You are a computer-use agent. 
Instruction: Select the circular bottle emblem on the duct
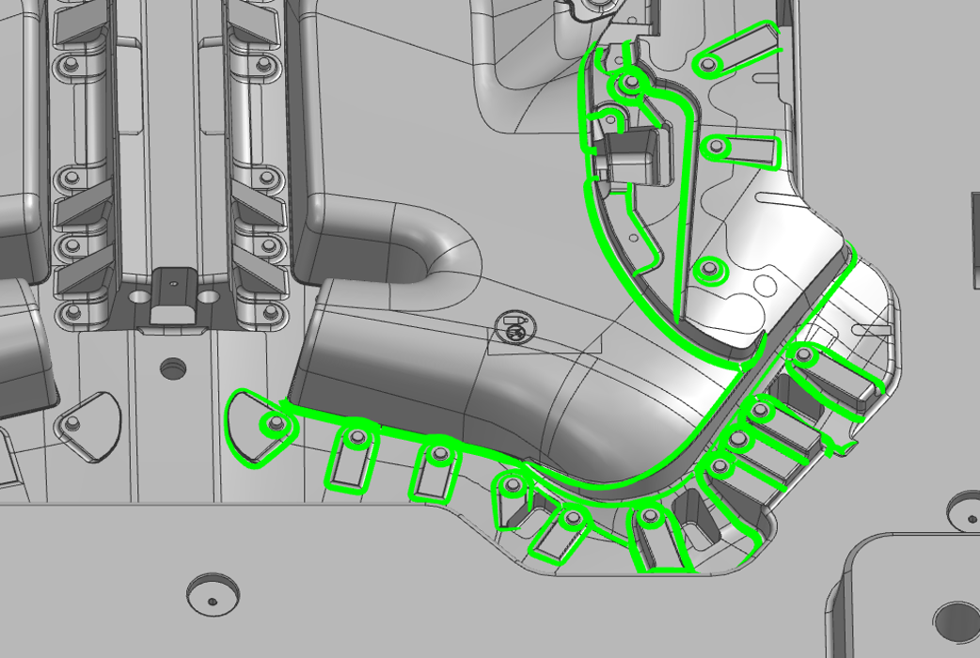pos(515,329)
